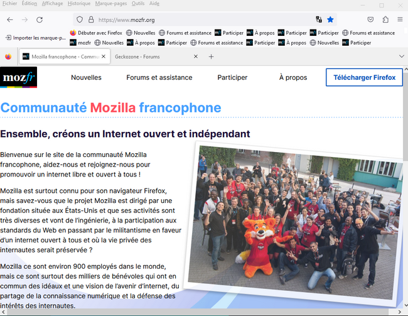
Task: Go back to the previous page
Action: click(10, 20)
